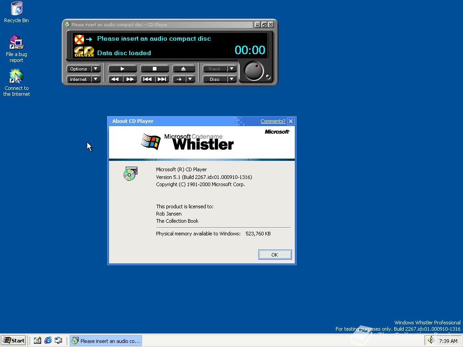Open the Comments? link
The height and width of the screenshot is (347, 463).
coord(273,121)
